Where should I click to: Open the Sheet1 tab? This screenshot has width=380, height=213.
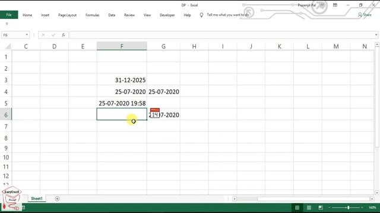click(x=37, y=199)
